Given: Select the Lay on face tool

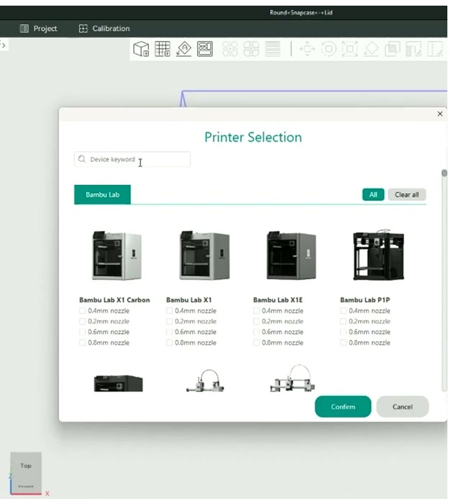Looking at the screenshot, I should point(371,49).
